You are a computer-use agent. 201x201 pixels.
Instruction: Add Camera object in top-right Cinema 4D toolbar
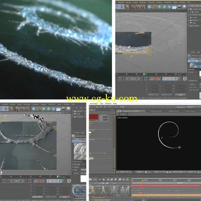tap(179, 7)
